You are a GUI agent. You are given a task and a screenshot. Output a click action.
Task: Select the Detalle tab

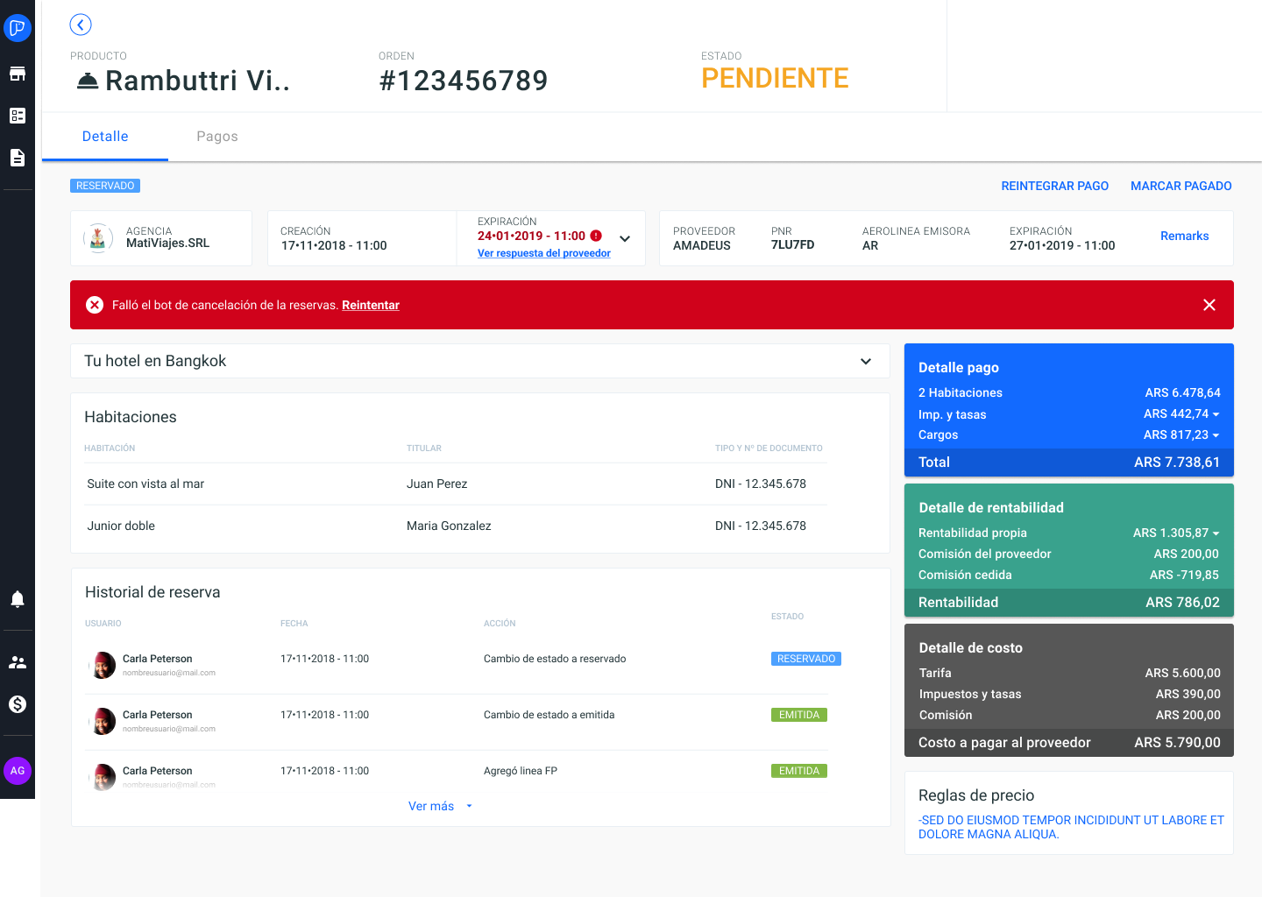tap(105, 137)
